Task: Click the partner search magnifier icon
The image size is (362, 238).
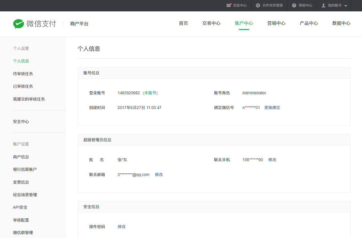Action: [258, 5]
